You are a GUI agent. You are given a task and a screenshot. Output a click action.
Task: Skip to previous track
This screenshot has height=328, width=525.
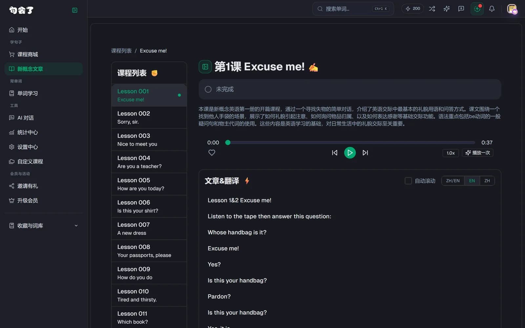[334, 153]
